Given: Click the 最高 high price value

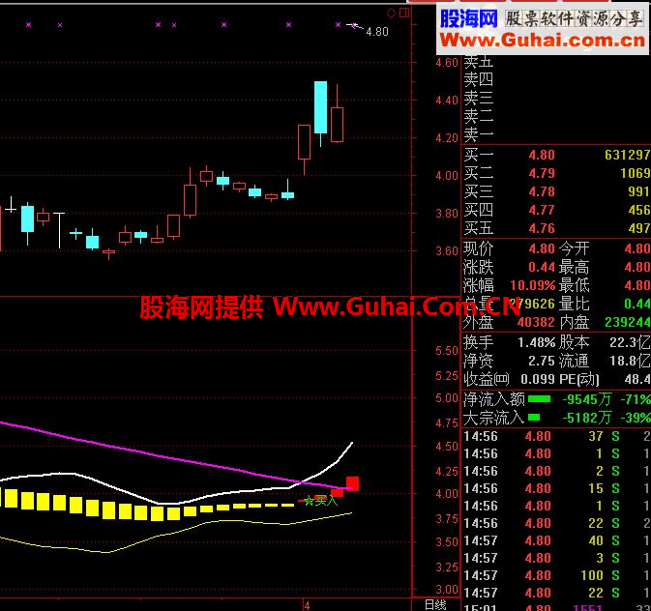Looking at the screenshot, I should (637, 267).
